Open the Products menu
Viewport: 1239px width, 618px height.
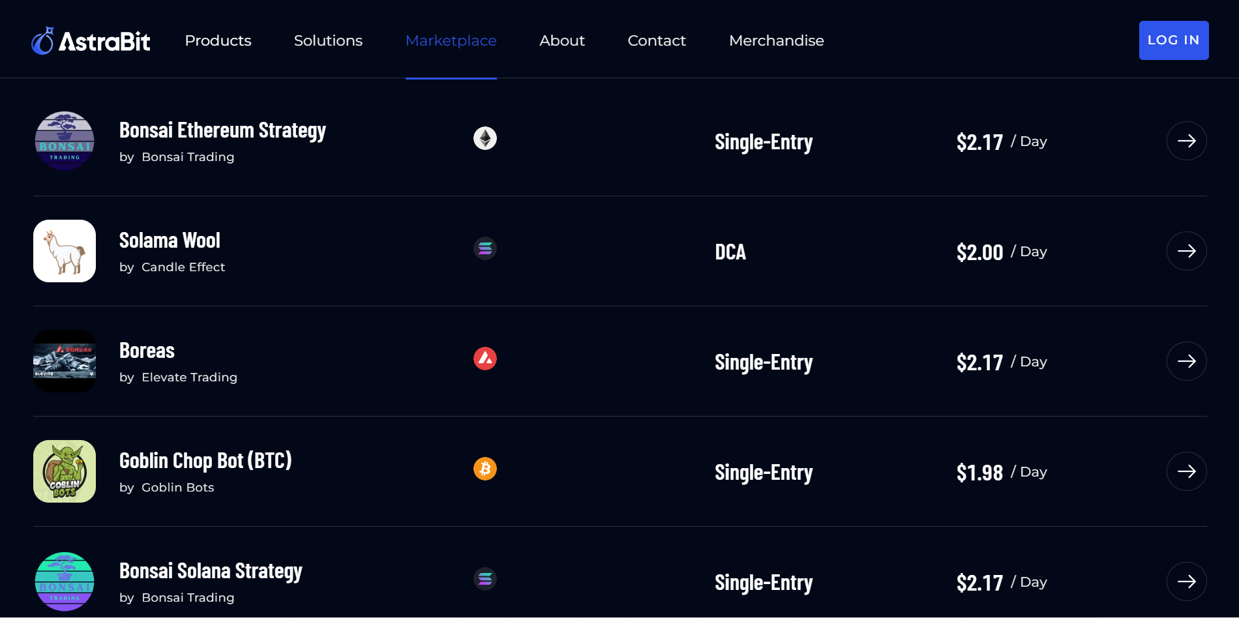[x=218, y=40]
